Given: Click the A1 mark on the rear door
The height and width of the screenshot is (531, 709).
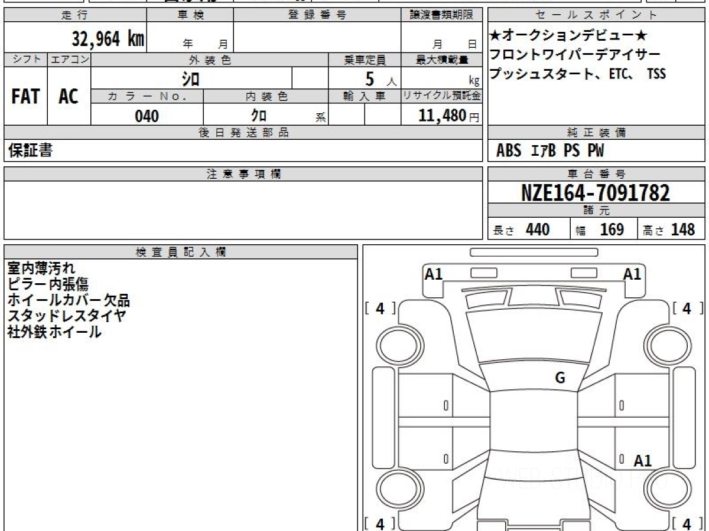Looking at the screenshot, I should point(642,461).
